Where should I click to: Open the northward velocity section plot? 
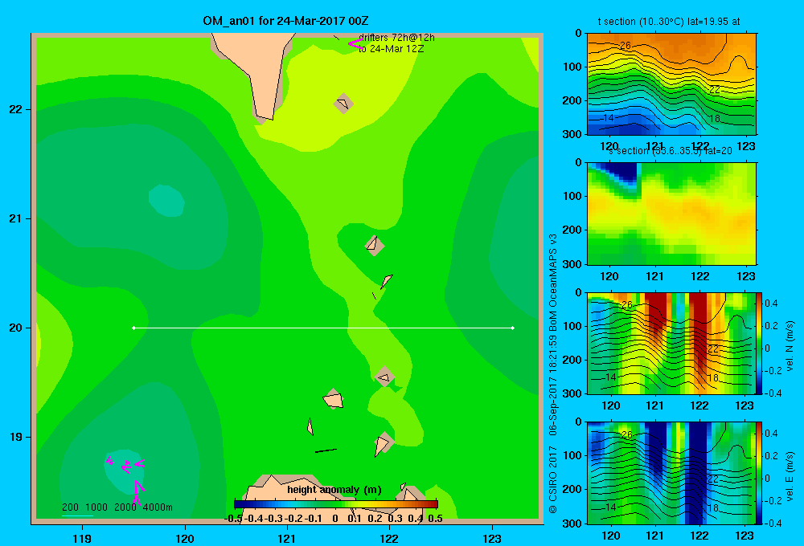click(x=671, y=343)
